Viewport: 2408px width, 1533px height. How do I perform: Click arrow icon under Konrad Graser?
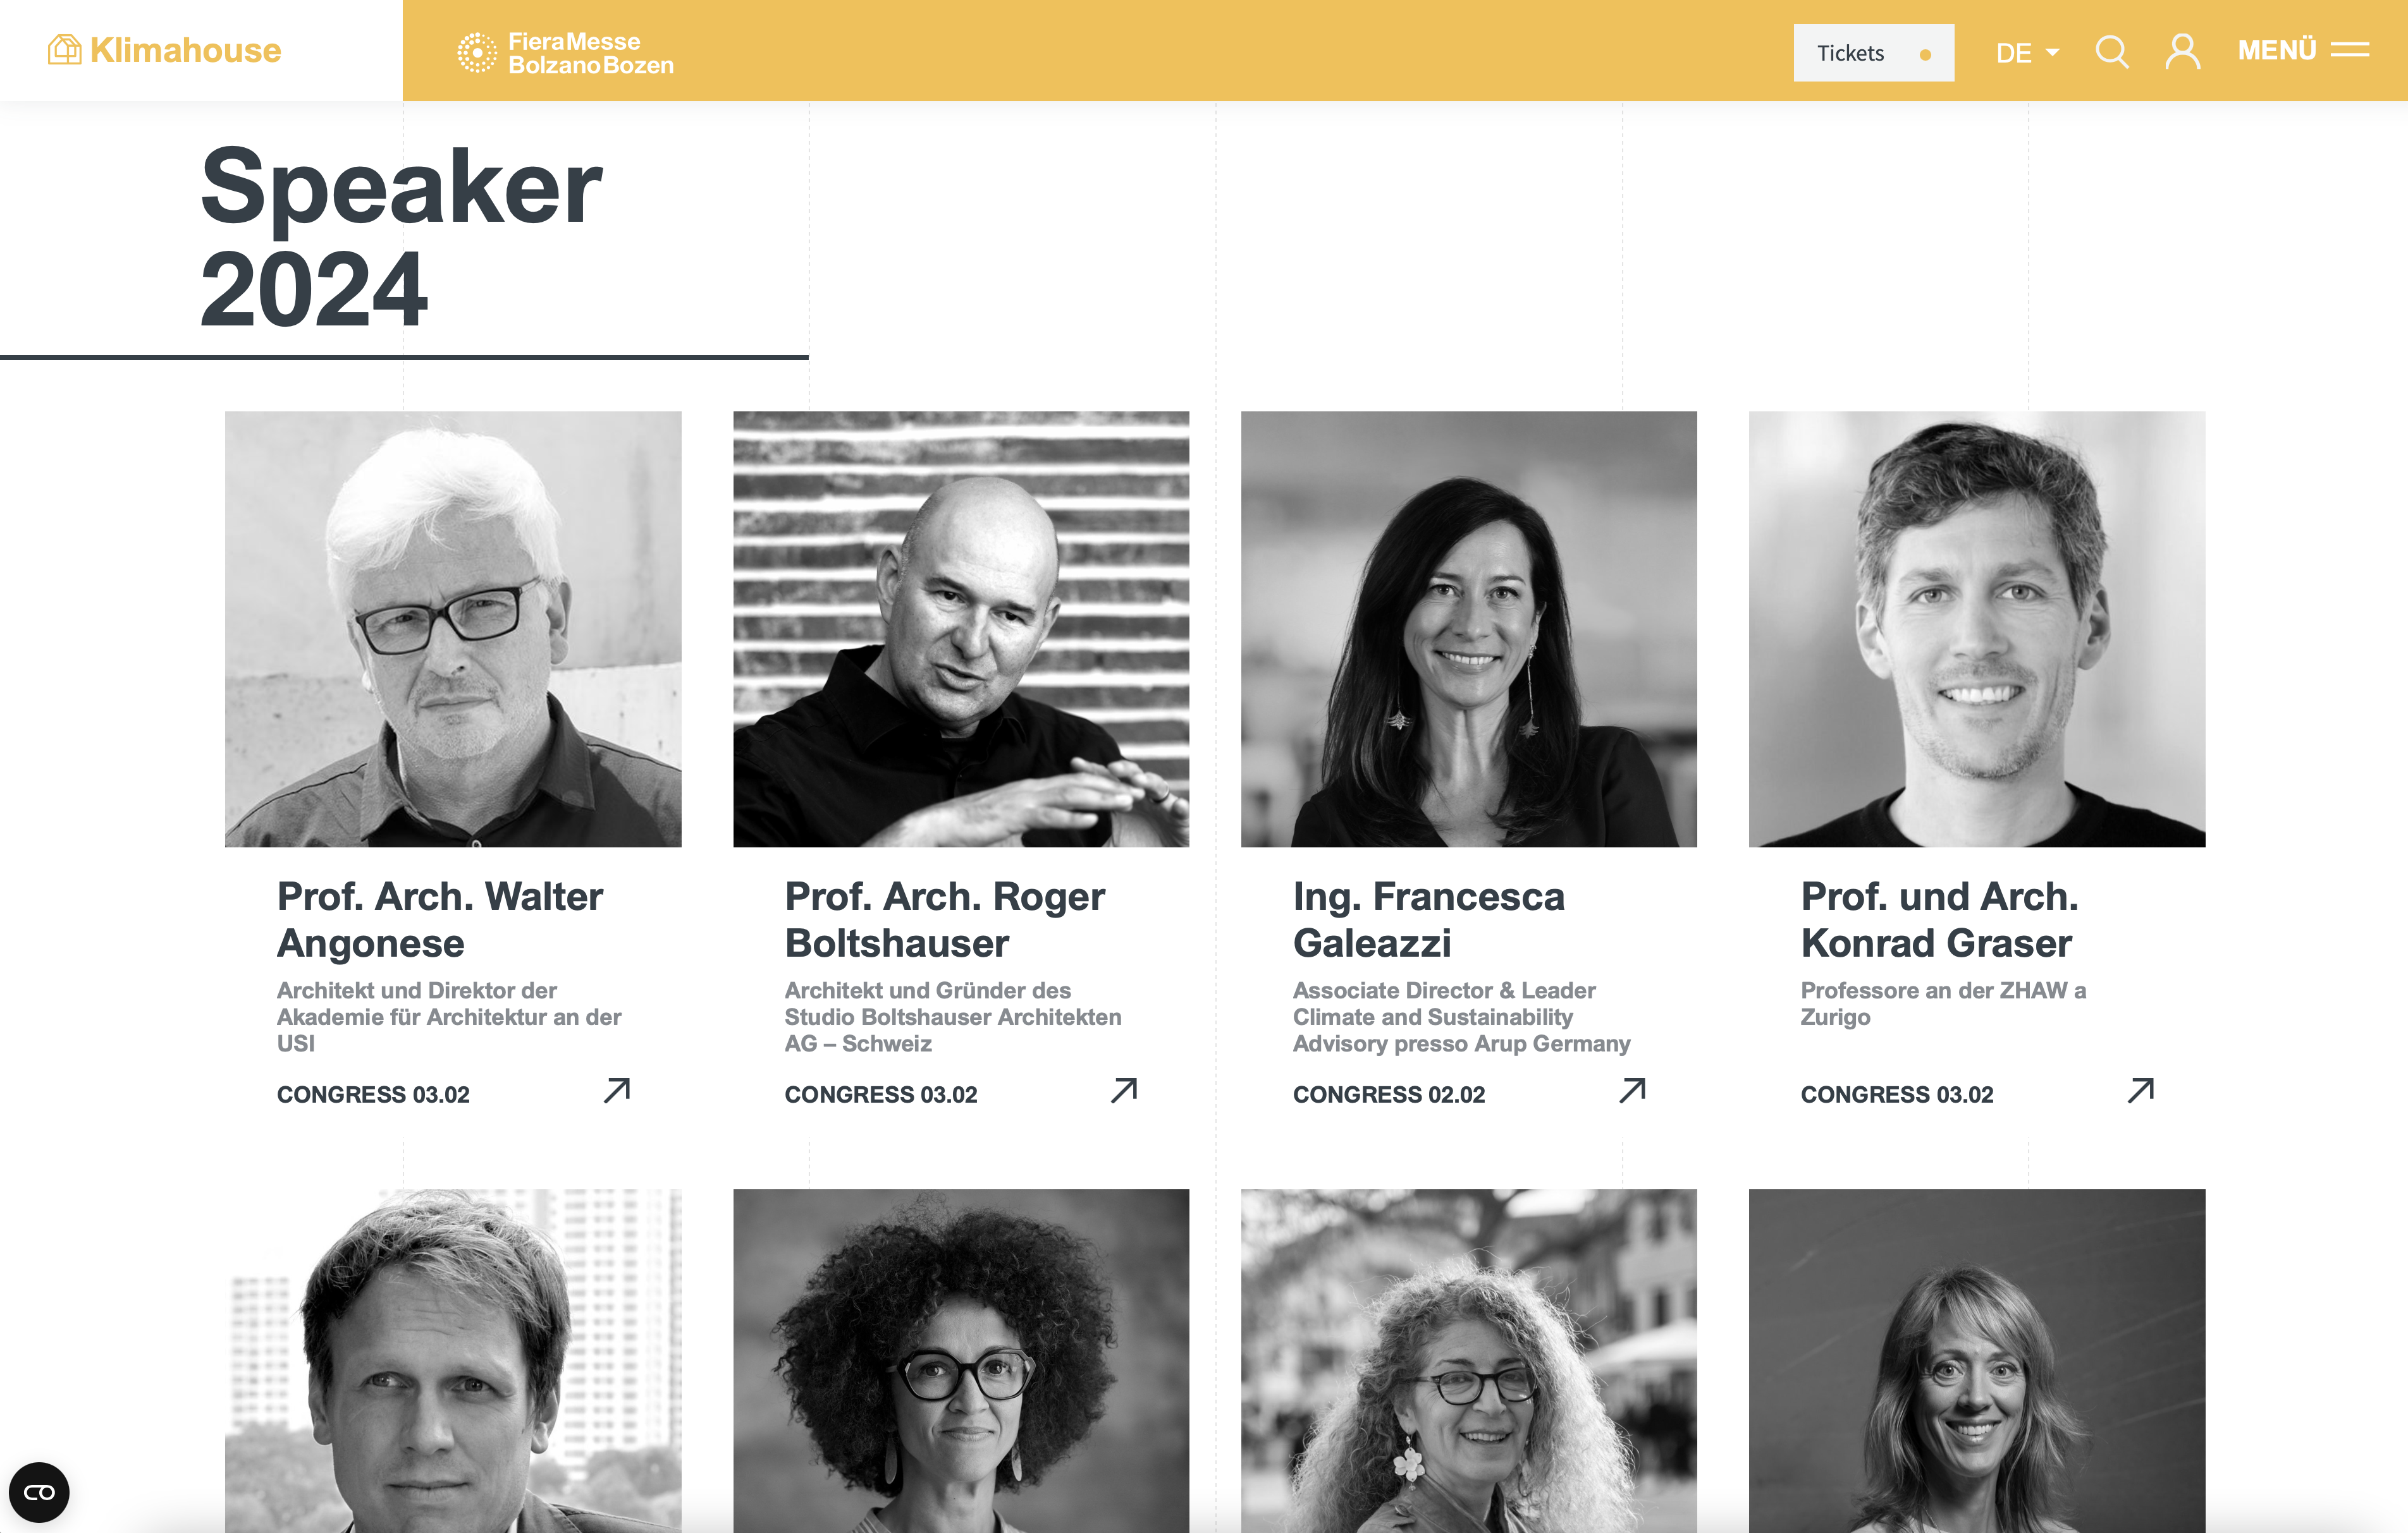click(x=2140, y=1090)
